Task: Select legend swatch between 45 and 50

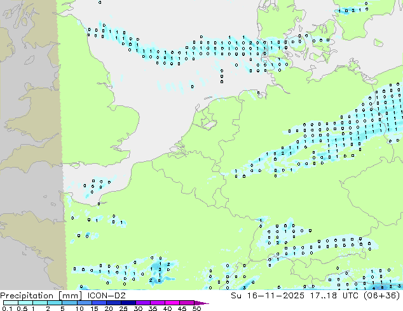Action: pyautogui.click(x=187, y=303)
